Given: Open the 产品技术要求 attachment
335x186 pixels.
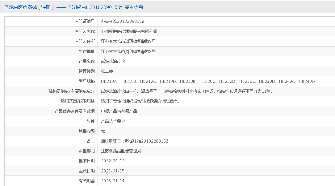Looking at the screenshot, I should (x=113, y=121).
